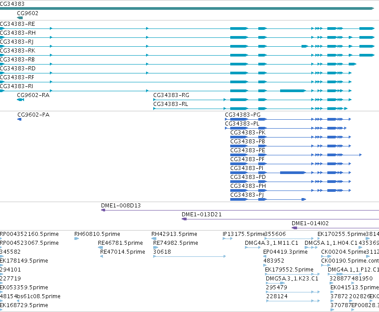Choose the CG34383-RK transcript label

(18, 51)
